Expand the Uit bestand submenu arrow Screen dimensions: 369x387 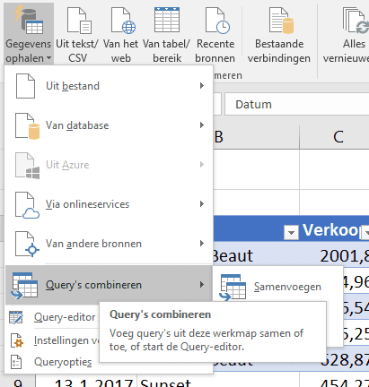202,86
